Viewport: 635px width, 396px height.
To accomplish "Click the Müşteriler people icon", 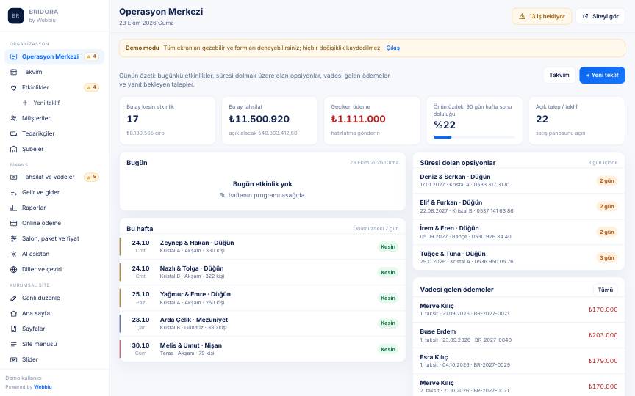I will pos(14,118).
